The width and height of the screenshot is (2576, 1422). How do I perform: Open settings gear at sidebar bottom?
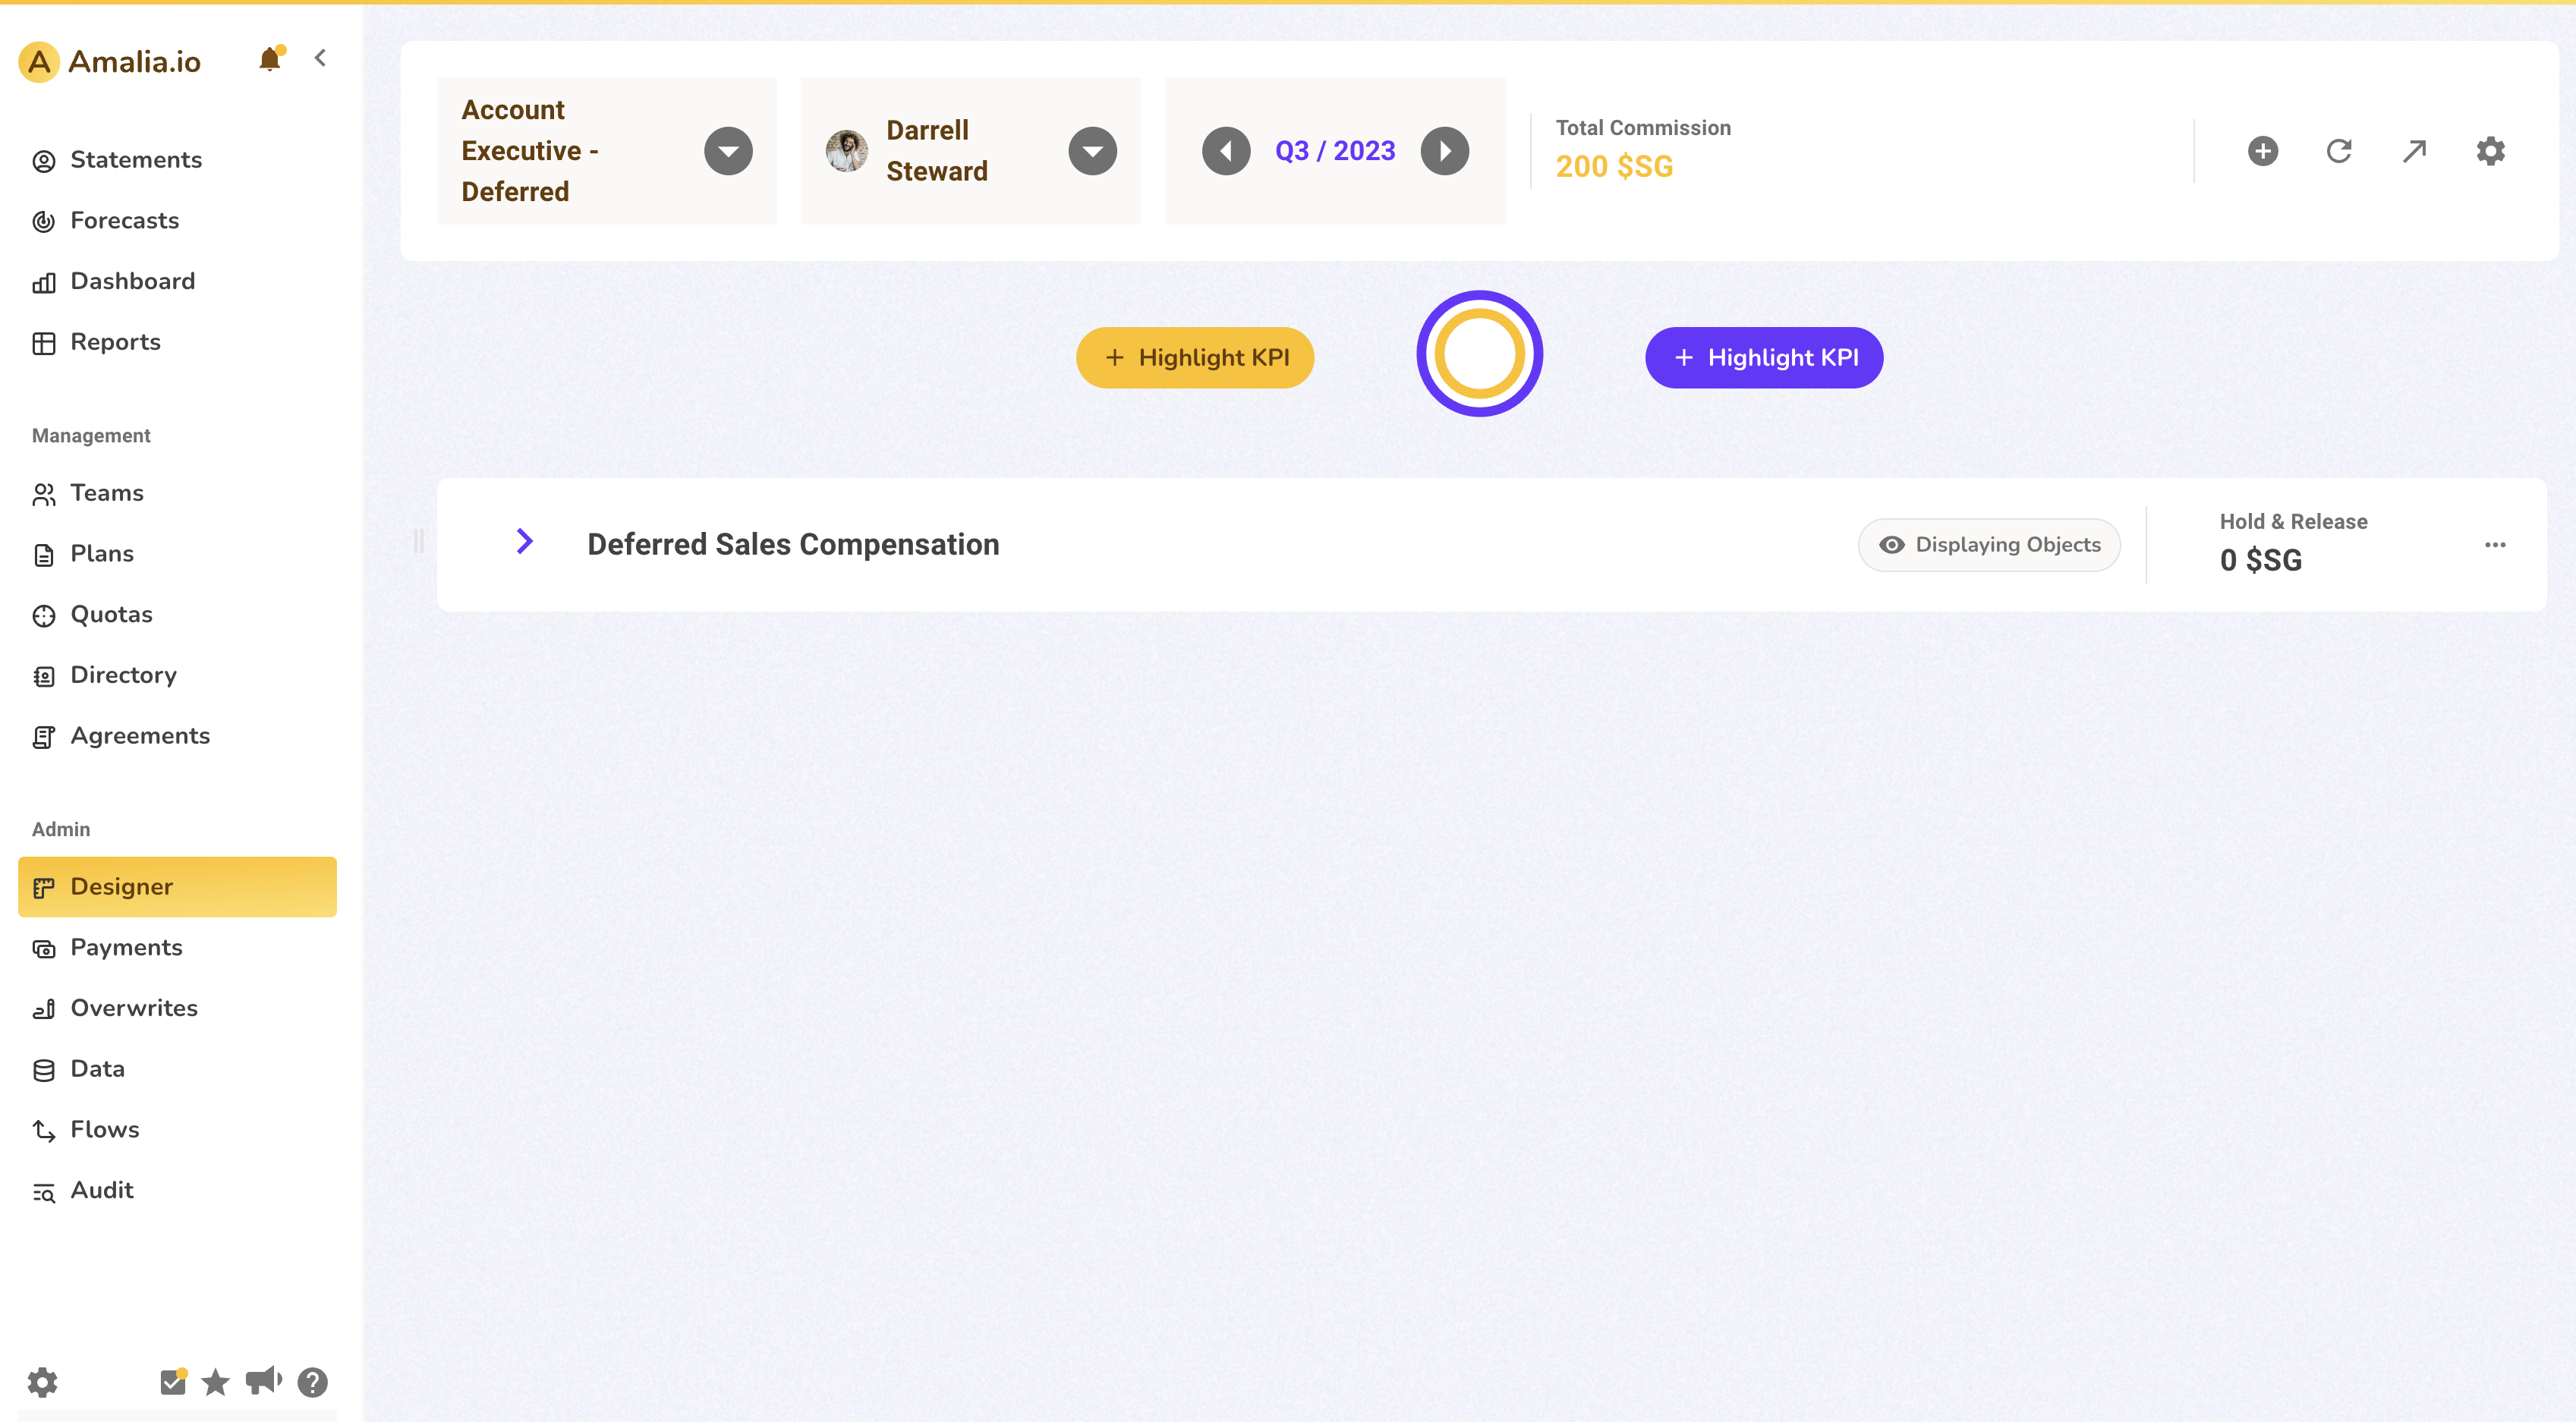[x=42, y=1382]
